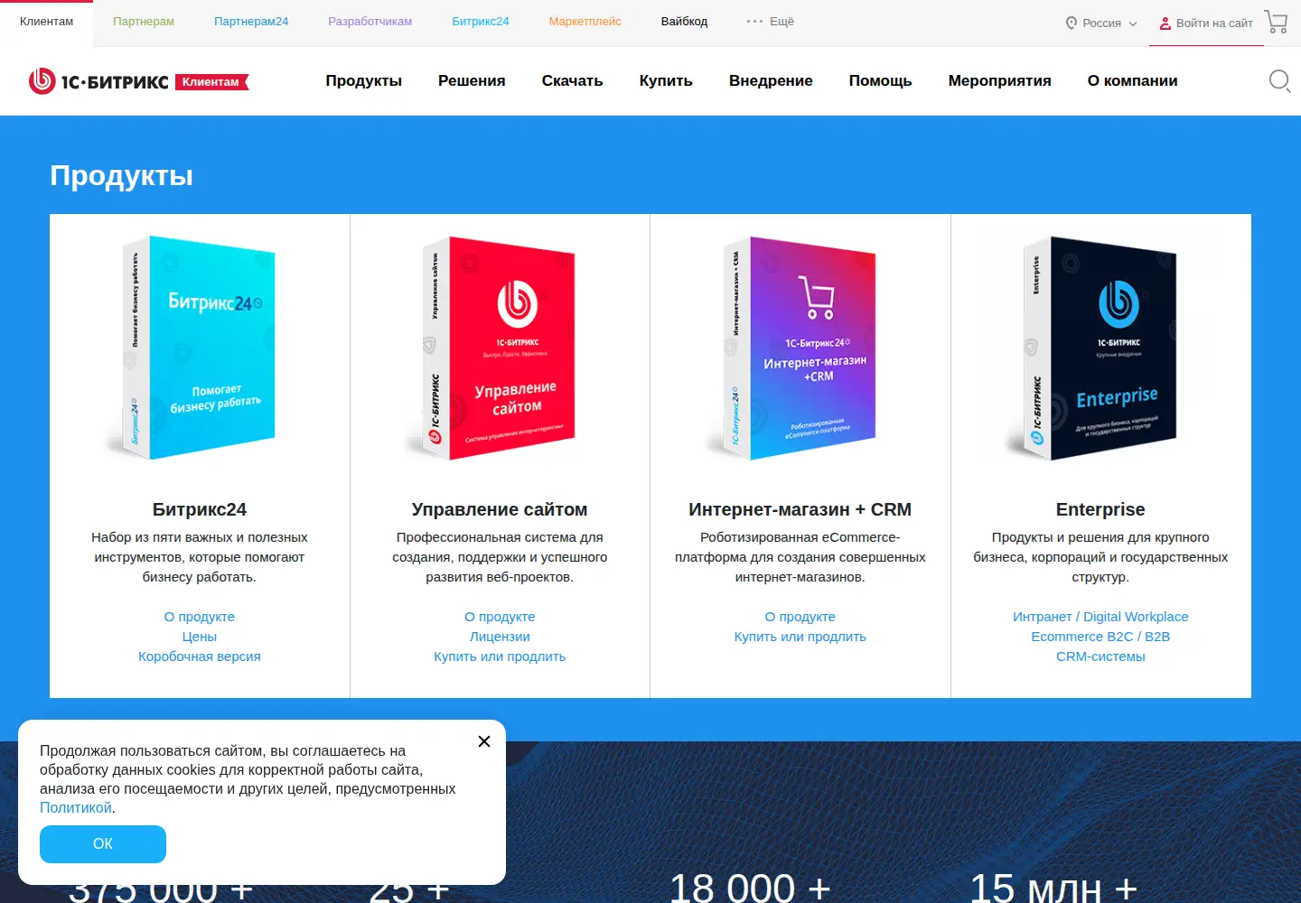Open the Интернет-магазин + CRM title

pos(800,509)
